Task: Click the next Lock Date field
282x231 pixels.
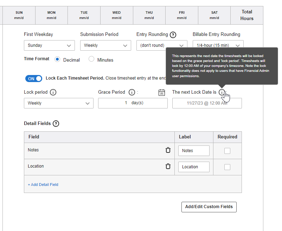Action: click(x=207, y=103)
